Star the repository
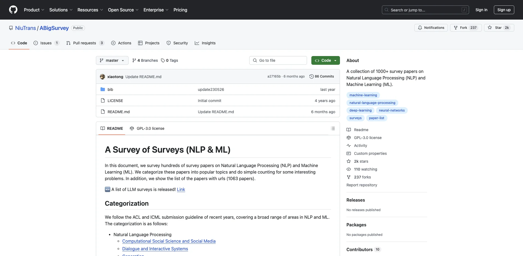 click(x=499, y=28)
